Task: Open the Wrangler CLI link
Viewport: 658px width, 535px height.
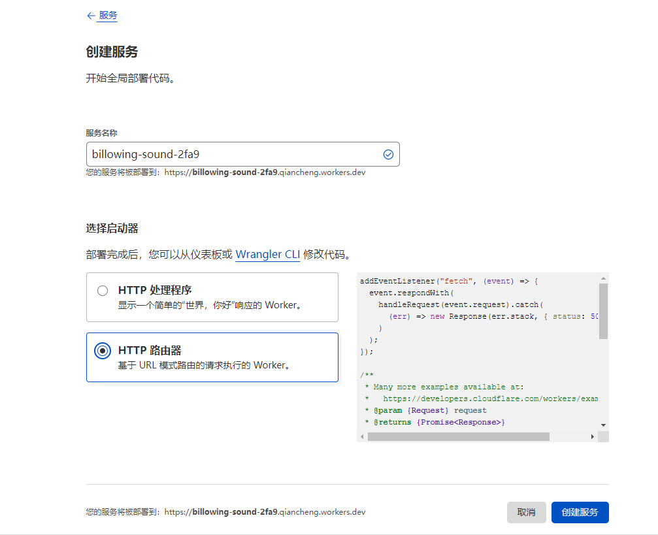Action: click(268, 254)
